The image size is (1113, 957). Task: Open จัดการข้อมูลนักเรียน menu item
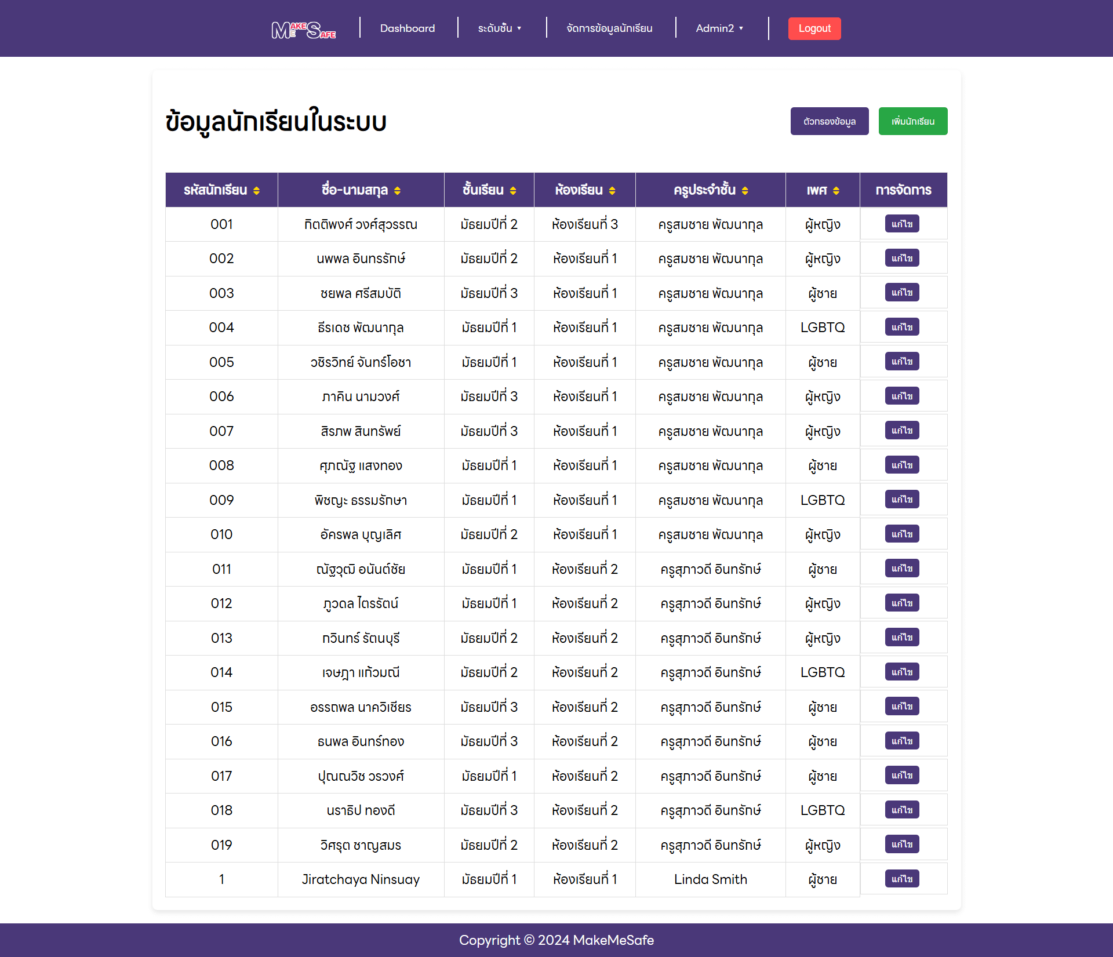click(609, 28)
